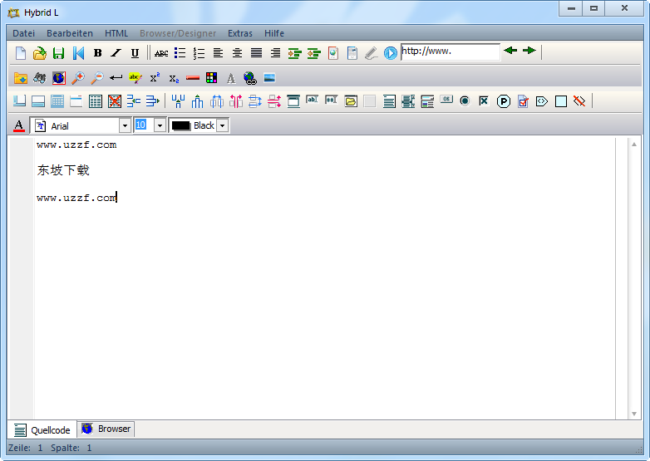650x461 pixels.
Task: Toggle bold formatting
Action: (x=97, y=53)
